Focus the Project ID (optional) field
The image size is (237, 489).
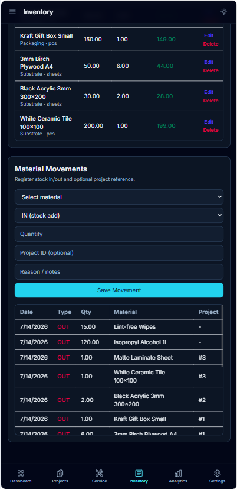(x=119, y=253)
